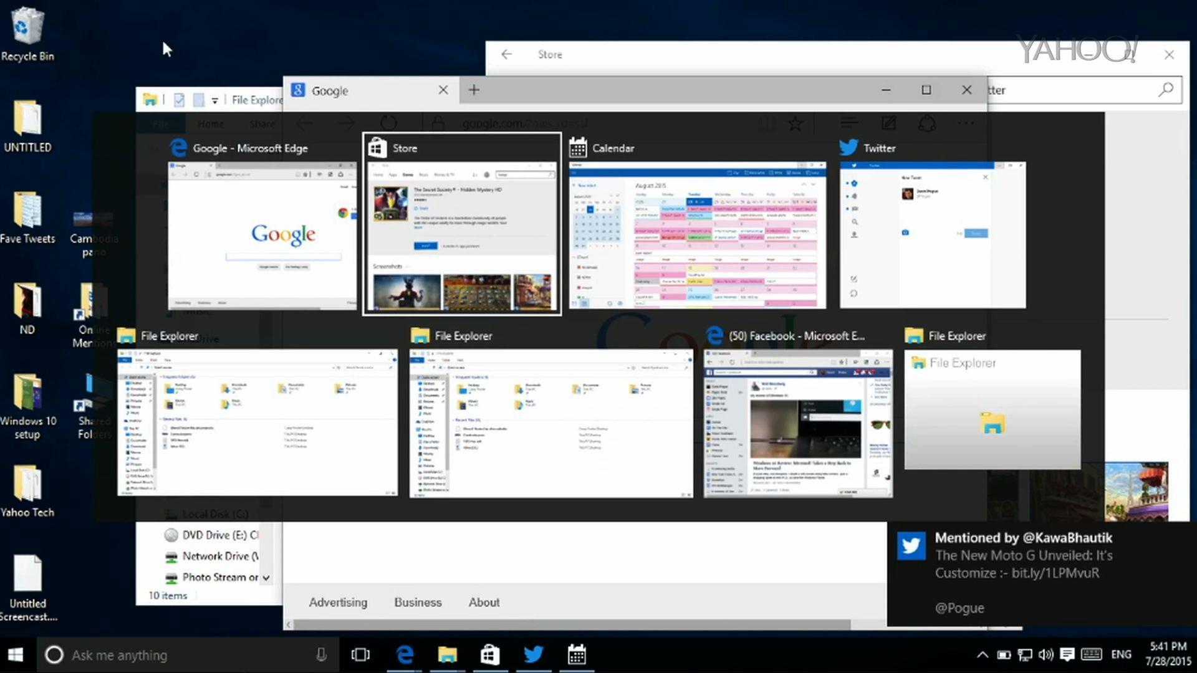1197x673 pixels.
Task: Show hidden system tray icons
Action: pos(982,655)
